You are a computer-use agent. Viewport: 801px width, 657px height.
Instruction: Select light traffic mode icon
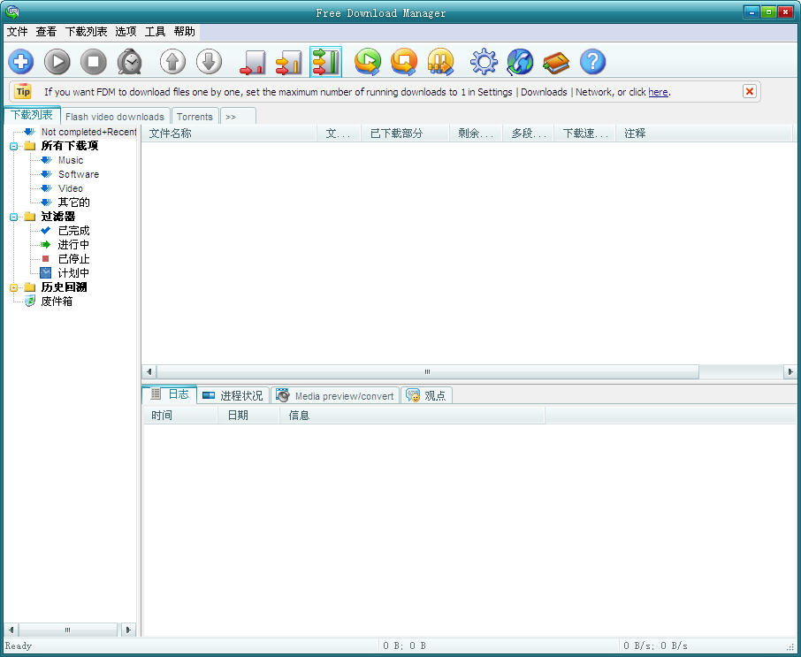point(253,62)
